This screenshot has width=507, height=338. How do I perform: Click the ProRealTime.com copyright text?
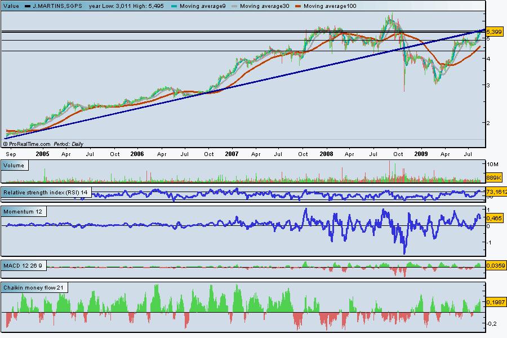coord(27,144)
